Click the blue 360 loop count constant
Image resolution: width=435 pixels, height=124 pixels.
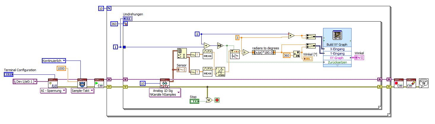(x=115, y=24)
